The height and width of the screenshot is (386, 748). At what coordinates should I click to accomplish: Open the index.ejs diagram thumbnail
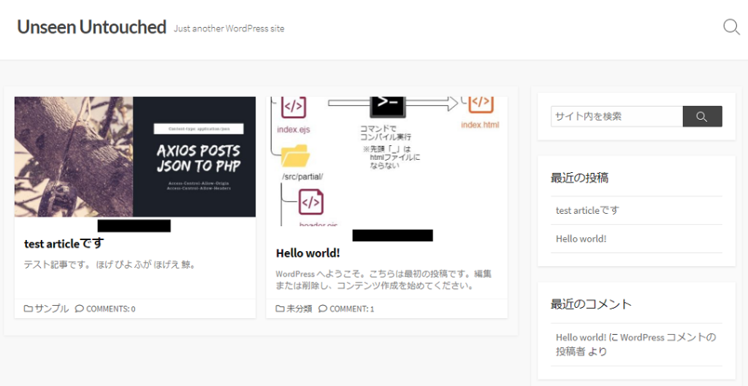(x=386, y=161)
